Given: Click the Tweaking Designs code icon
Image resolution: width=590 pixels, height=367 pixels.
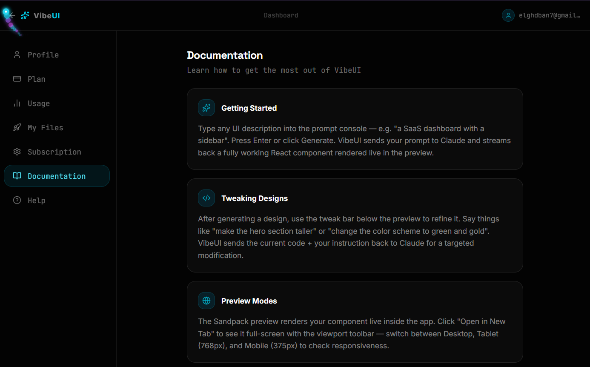Looking at the screenshot, I should tap(206, 198).
